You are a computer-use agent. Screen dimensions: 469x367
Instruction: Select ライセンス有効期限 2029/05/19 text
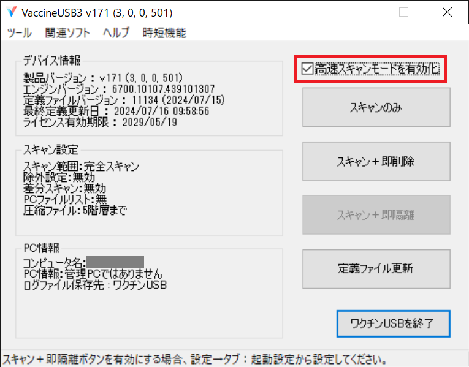coord(100,122)
